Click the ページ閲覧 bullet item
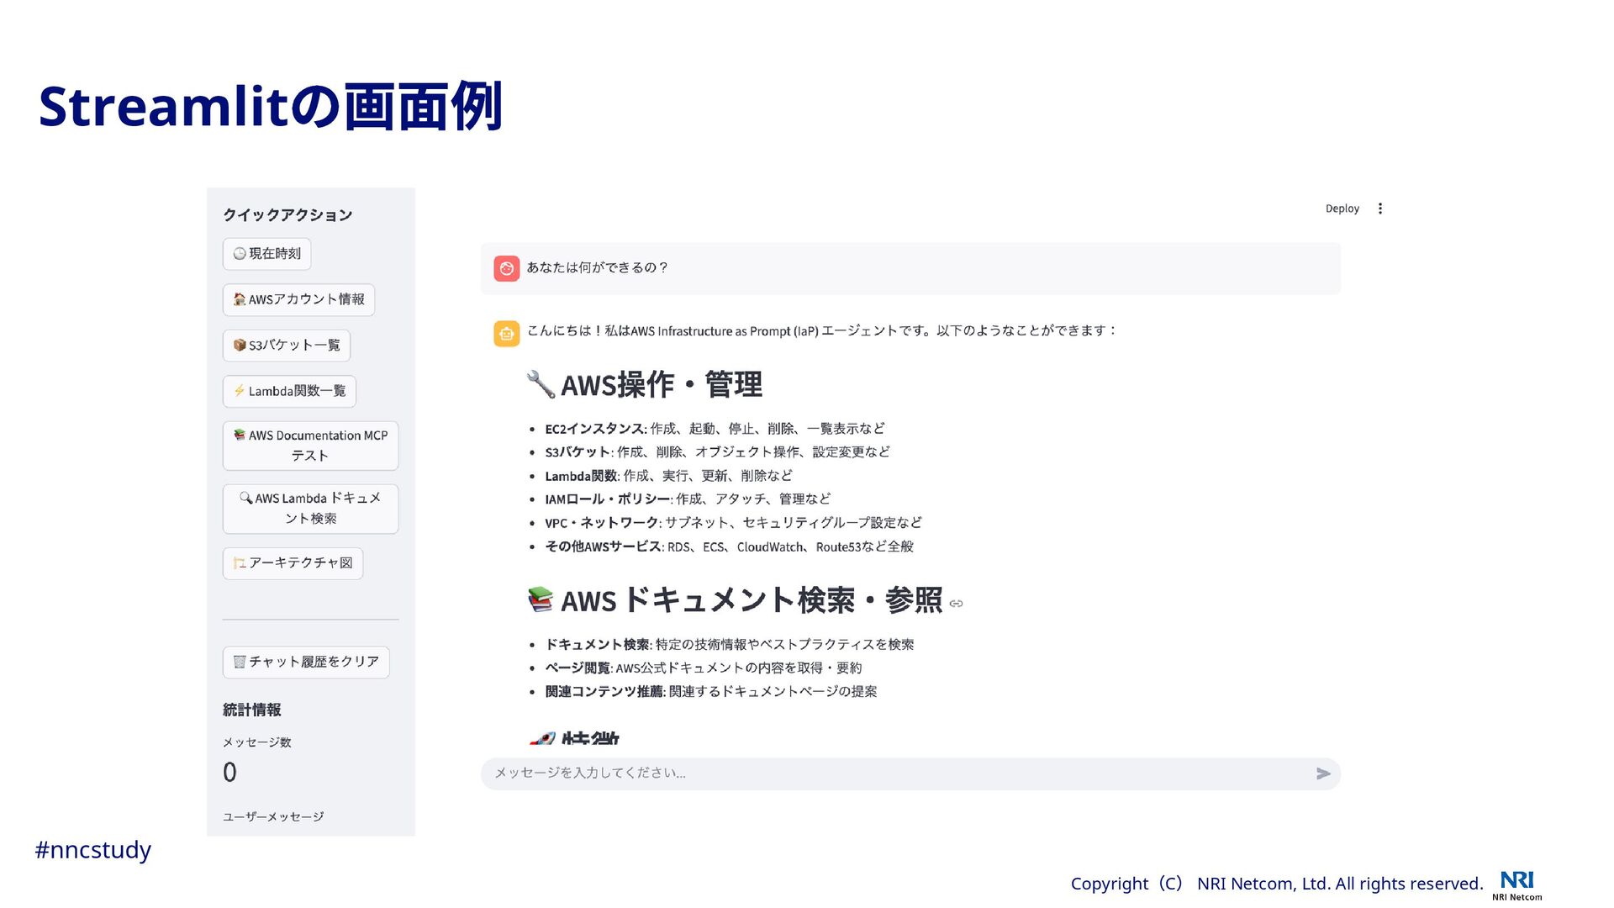 click(x=704, y=668)
